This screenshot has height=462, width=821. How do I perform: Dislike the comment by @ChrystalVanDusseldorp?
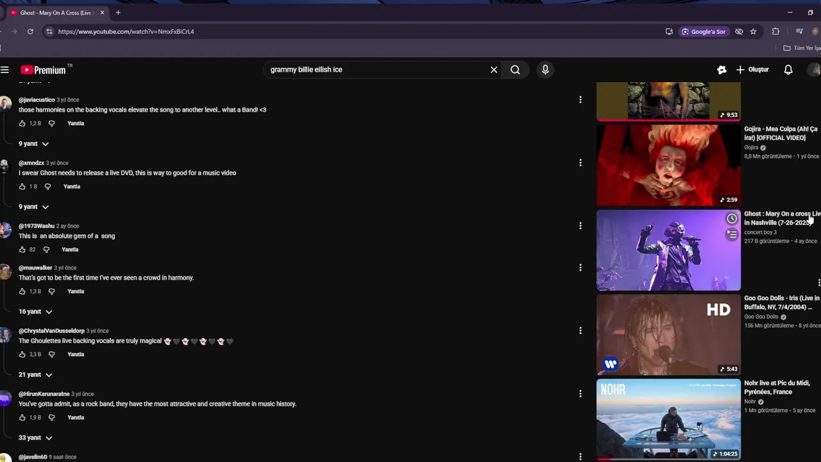point(52,354)
